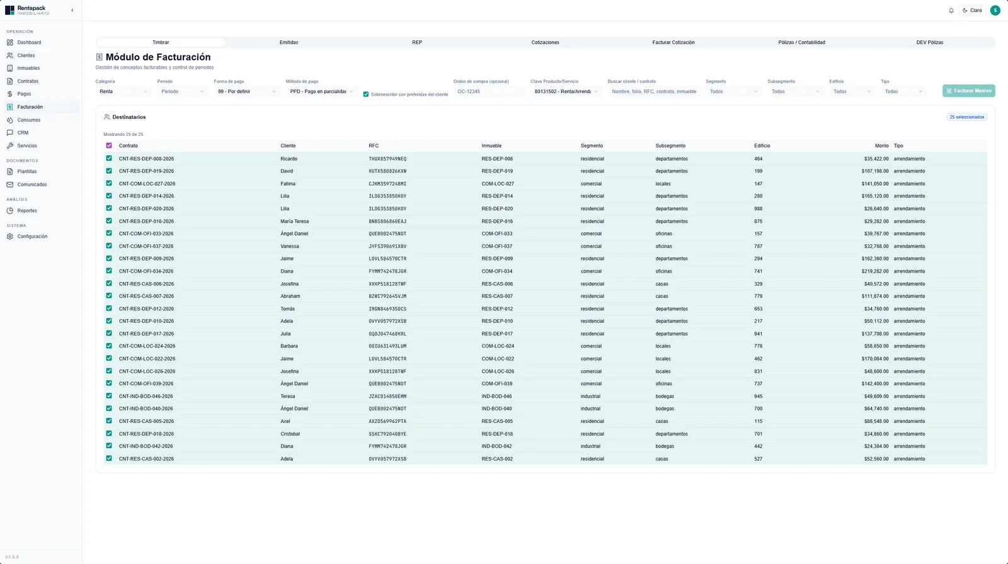Open notifications bell icon
The width and height of the screenshot is (1008, 564).
(951, 10)
